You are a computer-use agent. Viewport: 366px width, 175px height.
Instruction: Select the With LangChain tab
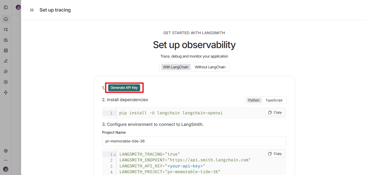click(176, 67)
